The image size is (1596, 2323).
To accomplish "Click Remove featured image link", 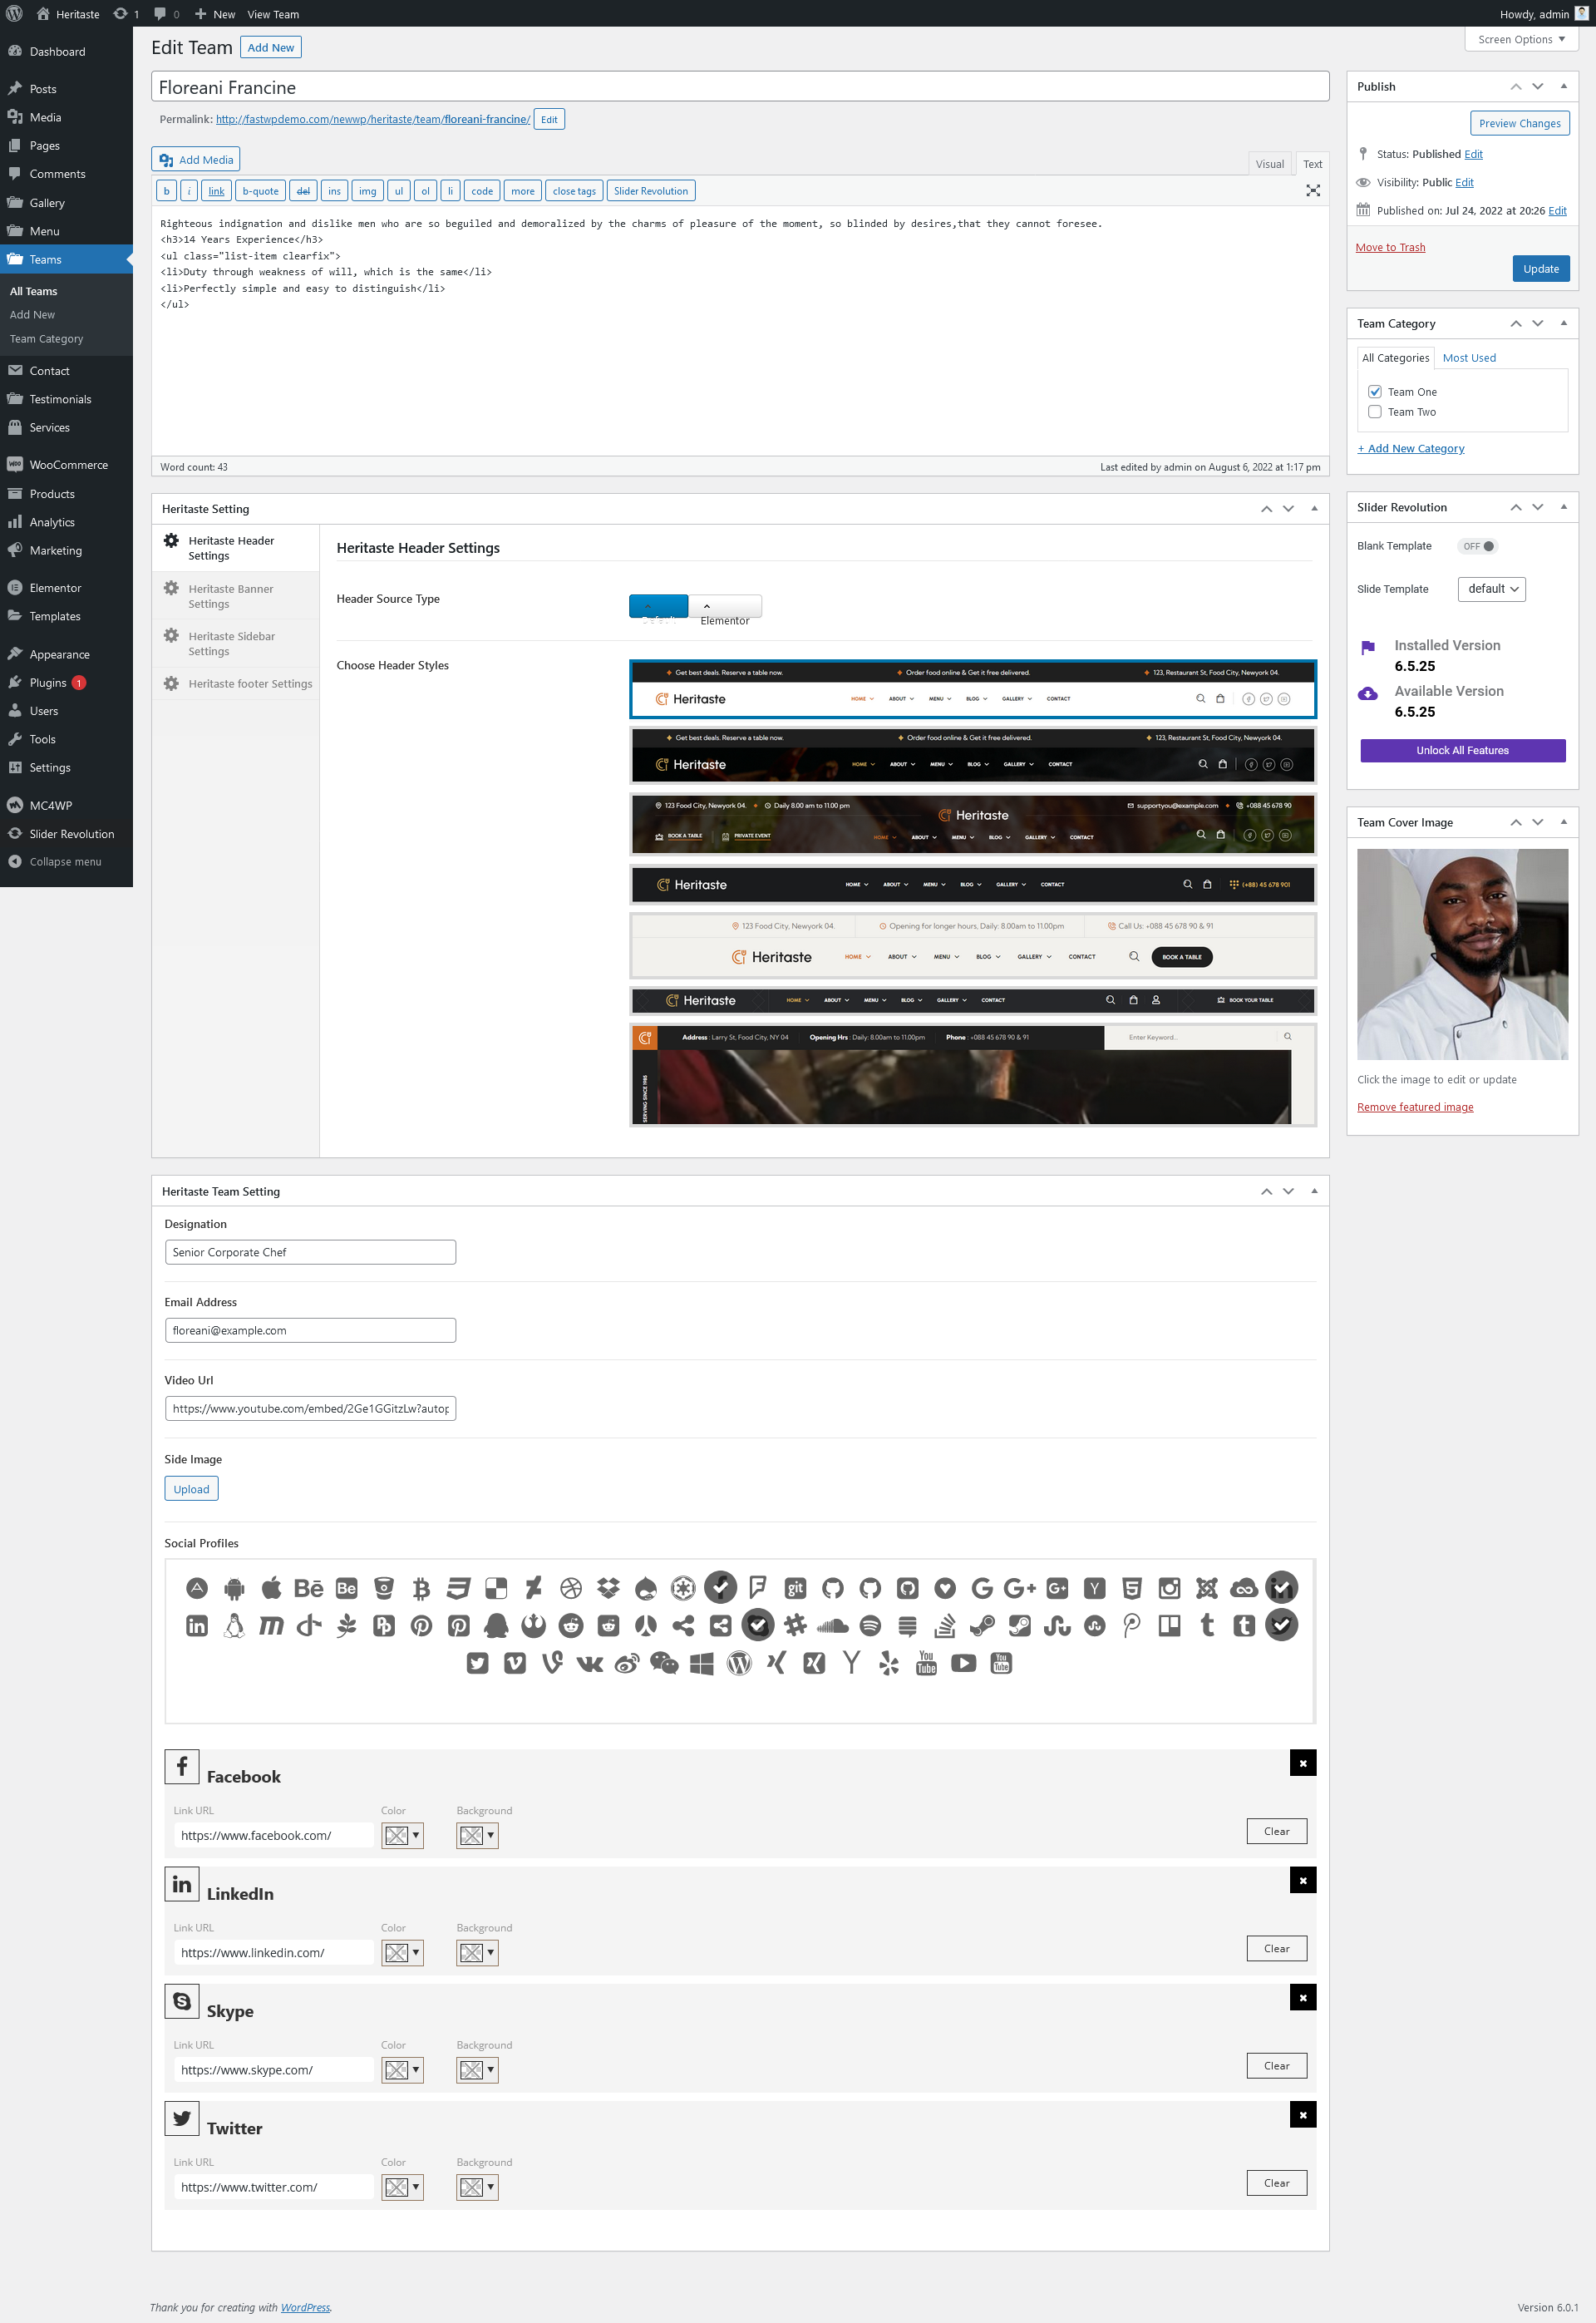I will [1414, 1107].
